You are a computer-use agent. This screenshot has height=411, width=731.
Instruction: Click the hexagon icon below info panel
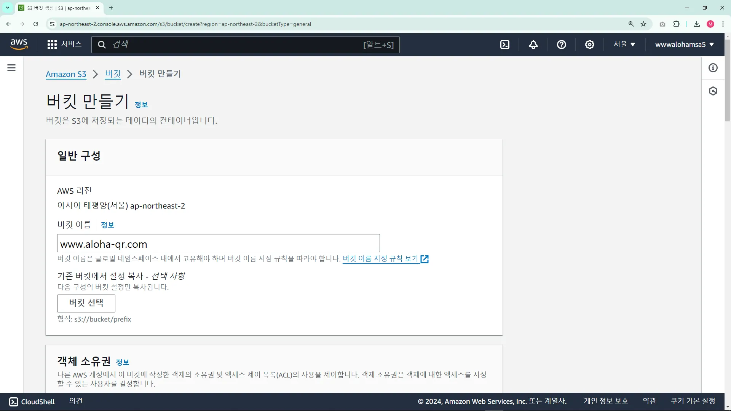pos(713,91)
